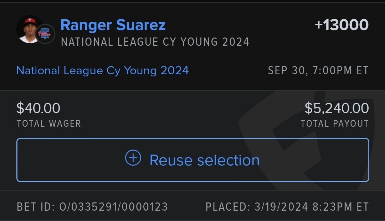Viewport: 385px width, 221px height.
Task: Tap the BET ID label
Action: (35, 207)
